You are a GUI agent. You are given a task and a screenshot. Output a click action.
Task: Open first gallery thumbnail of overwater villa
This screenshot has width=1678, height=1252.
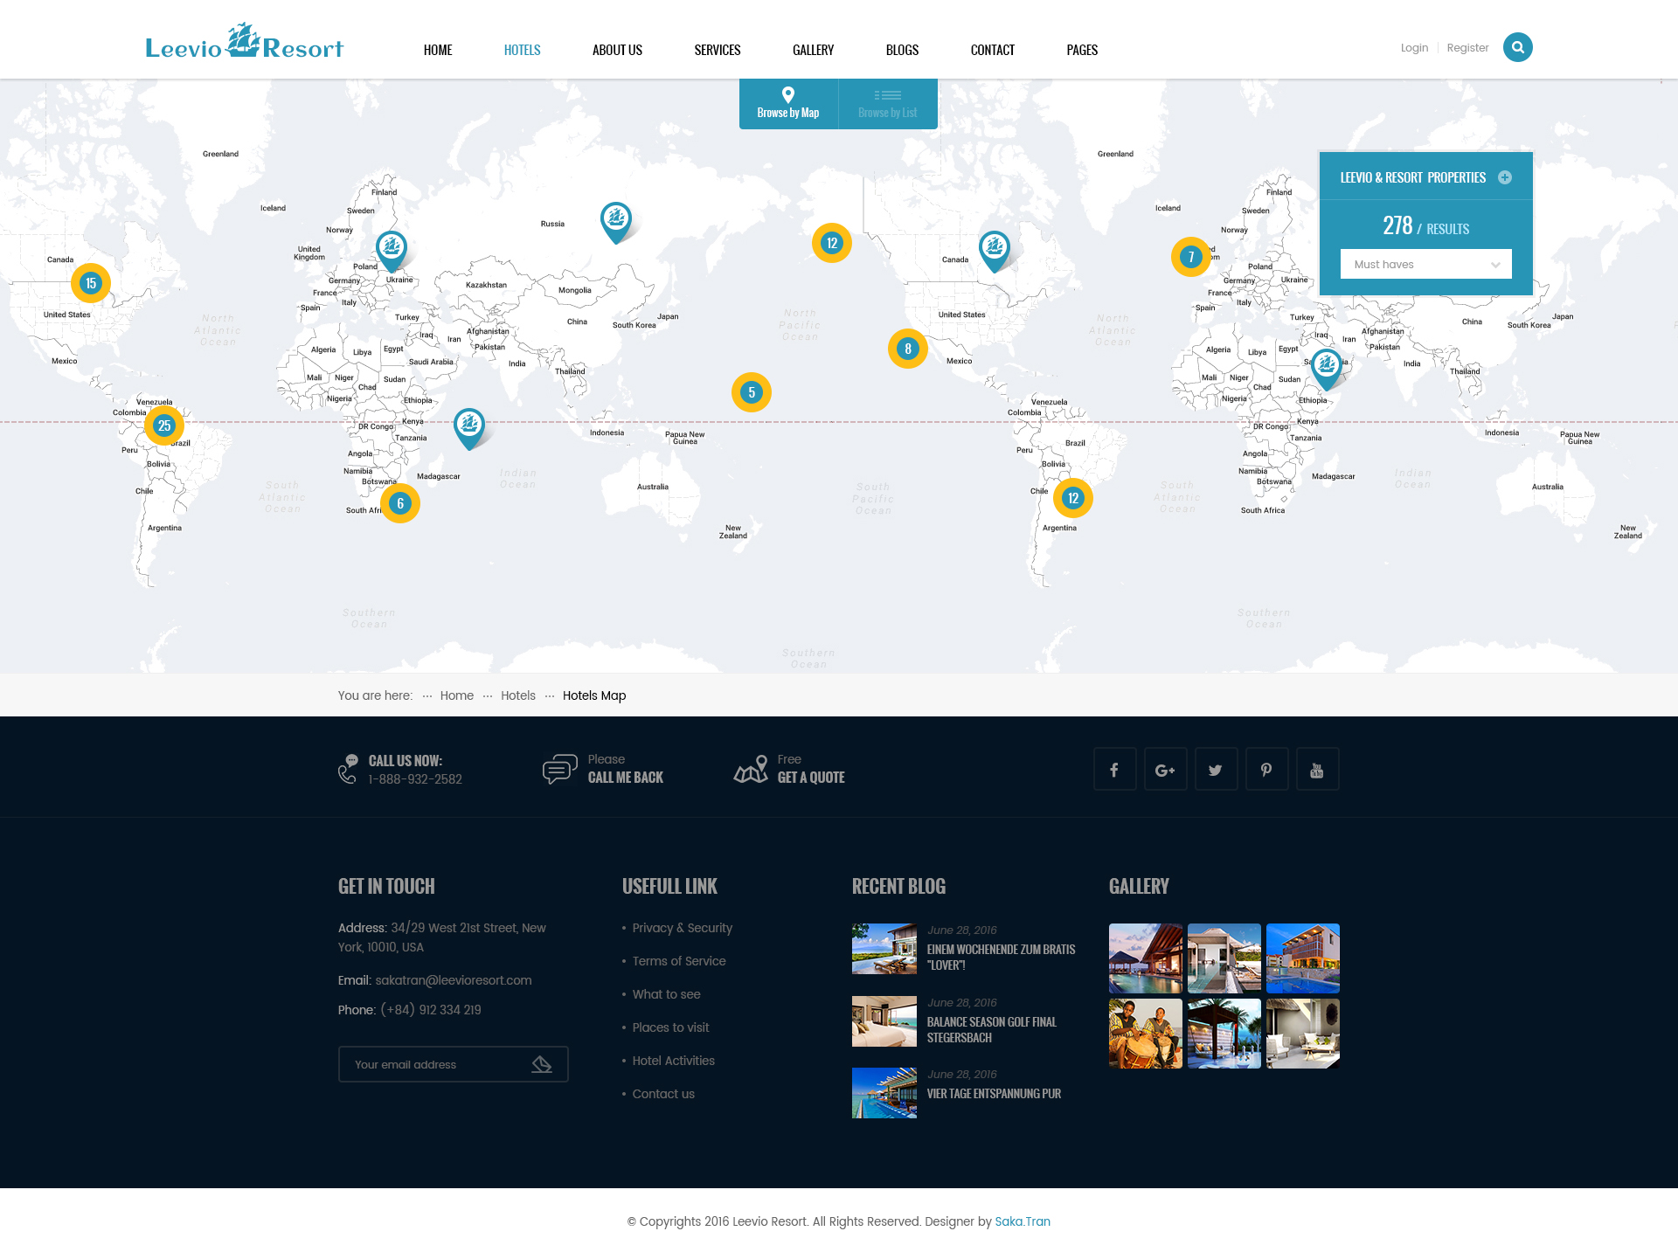coord(1145,958)
